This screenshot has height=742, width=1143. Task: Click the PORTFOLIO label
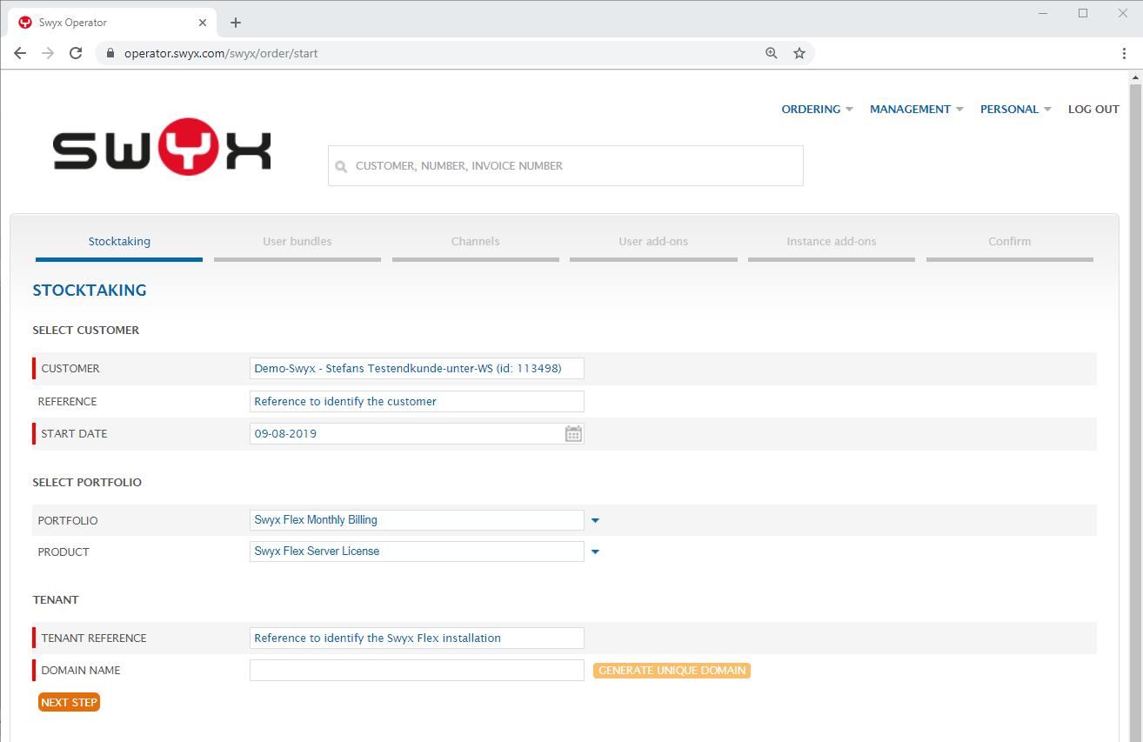68,521
